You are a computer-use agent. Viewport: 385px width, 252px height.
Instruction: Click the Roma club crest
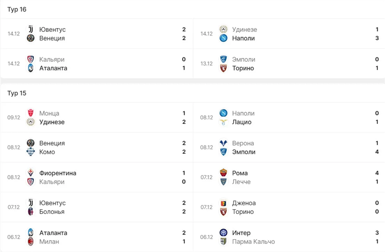pyautogui.click(x=223, y=173)
